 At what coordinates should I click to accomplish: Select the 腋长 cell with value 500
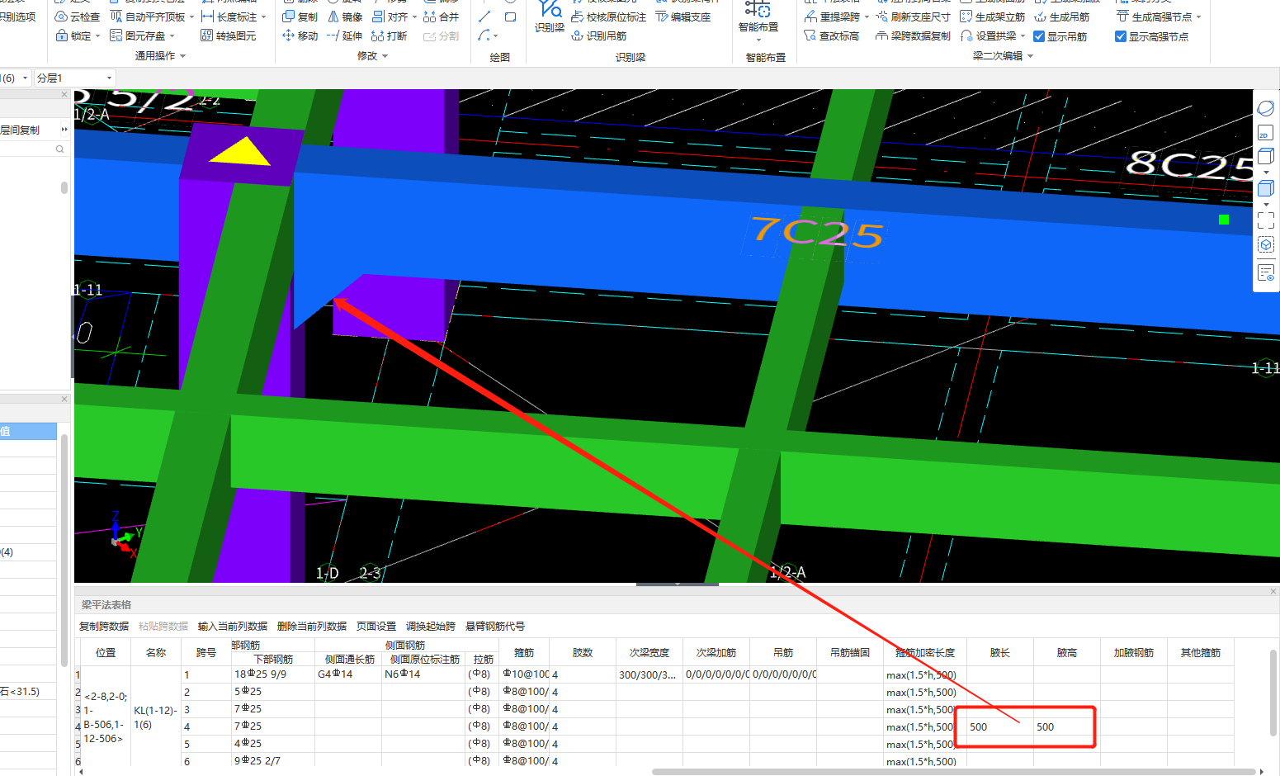(x=1000, y=727)
